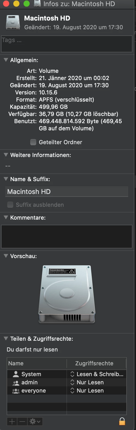Click the Name & Suffix text field
The image size is (136, 430).
click(x=67, y=192)
